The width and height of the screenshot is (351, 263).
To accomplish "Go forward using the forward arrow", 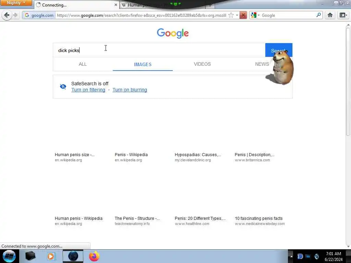I will point(15,15).
